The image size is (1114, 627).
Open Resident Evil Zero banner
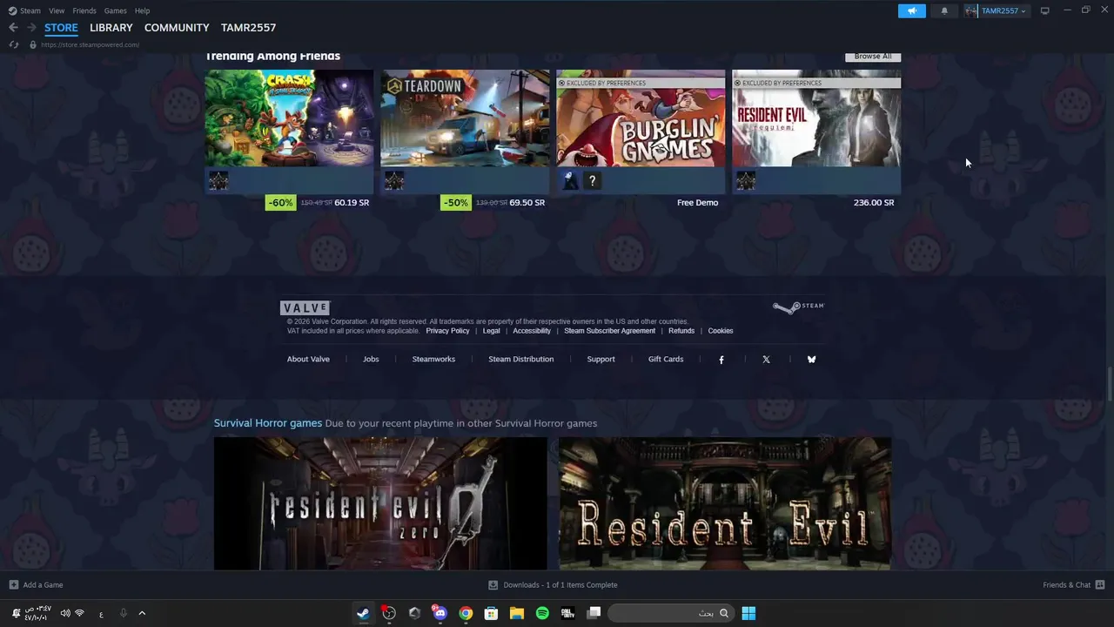click(380, 503)
